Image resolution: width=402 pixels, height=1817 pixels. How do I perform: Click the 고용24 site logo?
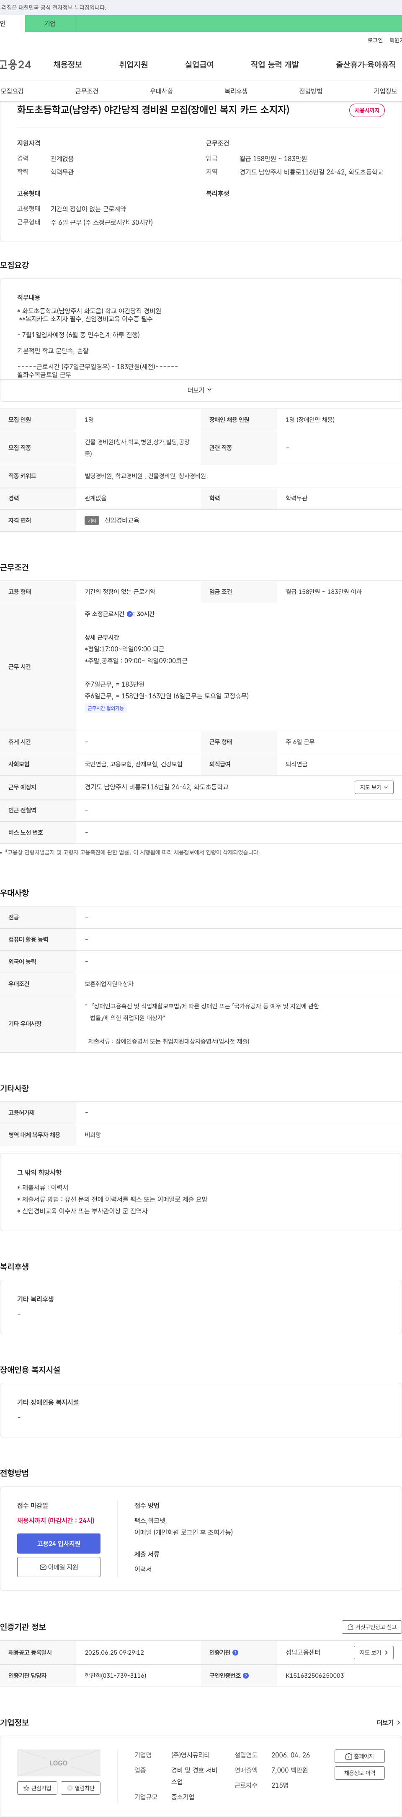point(15,64)
